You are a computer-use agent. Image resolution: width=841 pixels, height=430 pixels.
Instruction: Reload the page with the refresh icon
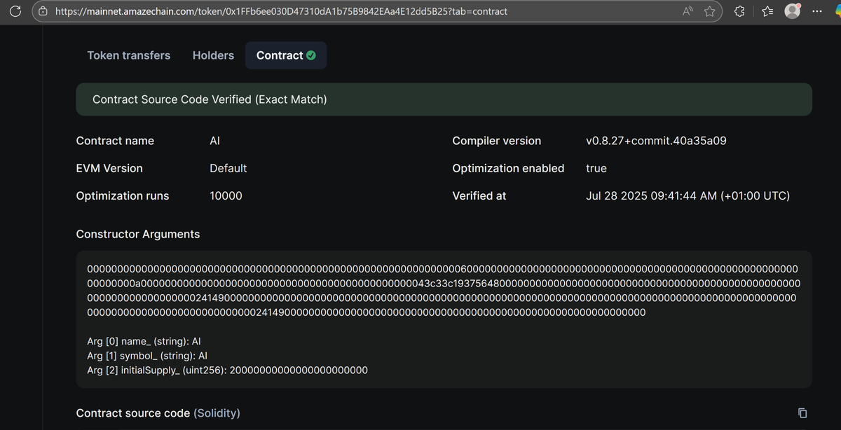coord(17,11)
